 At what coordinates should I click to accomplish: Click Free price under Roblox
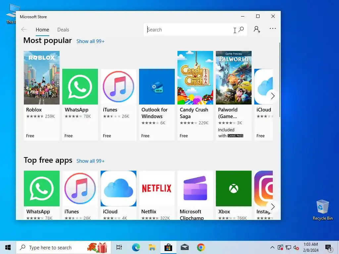pyautogui.click(x=30, y=136)
